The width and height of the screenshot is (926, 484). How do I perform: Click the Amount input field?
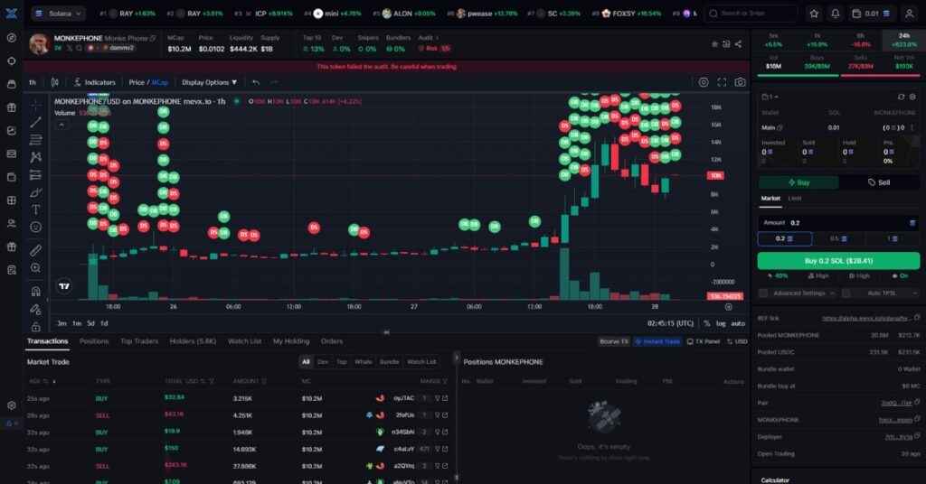838,223
